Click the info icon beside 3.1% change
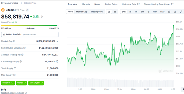The height and width of the screenshot is (94, 184). (x=42, y=17)
